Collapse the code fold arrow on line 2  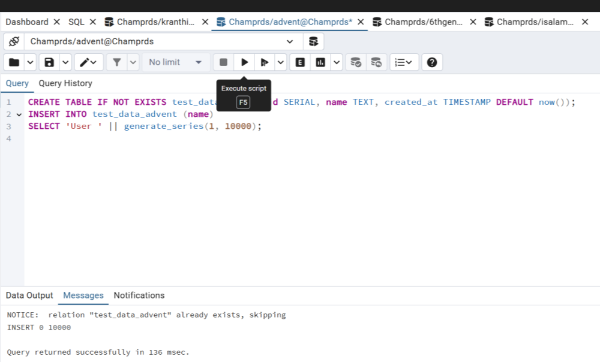[x=19, y=114]
